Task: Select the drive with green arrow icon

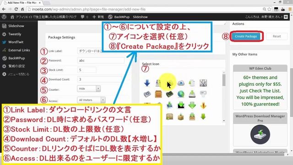Action: (192, 94)
